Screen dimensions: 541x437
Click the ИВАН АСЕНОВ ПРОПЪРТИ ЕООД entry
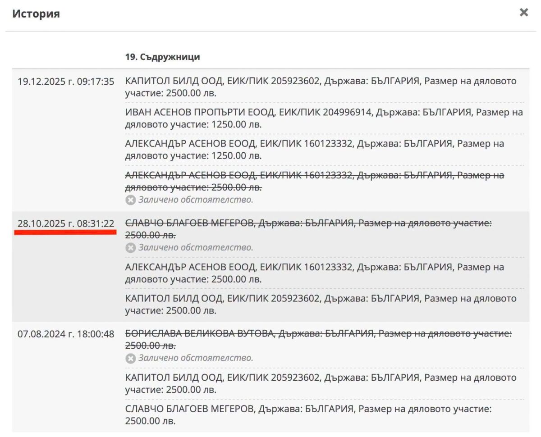[324, 118]
